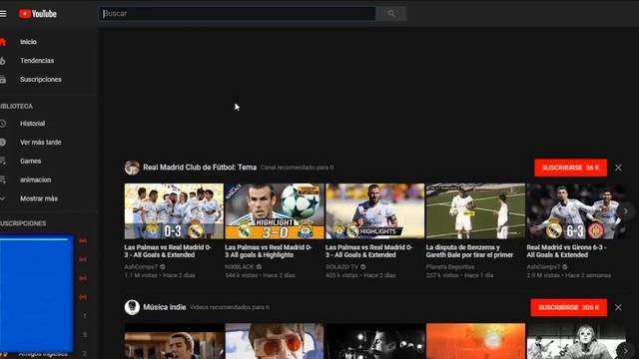This screenshot has width=639, height=359.
Task: Open Tendencias in the sidebar
Action: pos(37,61)
